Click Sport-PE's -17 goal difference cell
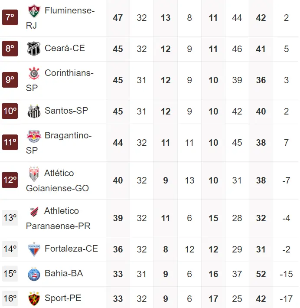 tap(286, 299)
